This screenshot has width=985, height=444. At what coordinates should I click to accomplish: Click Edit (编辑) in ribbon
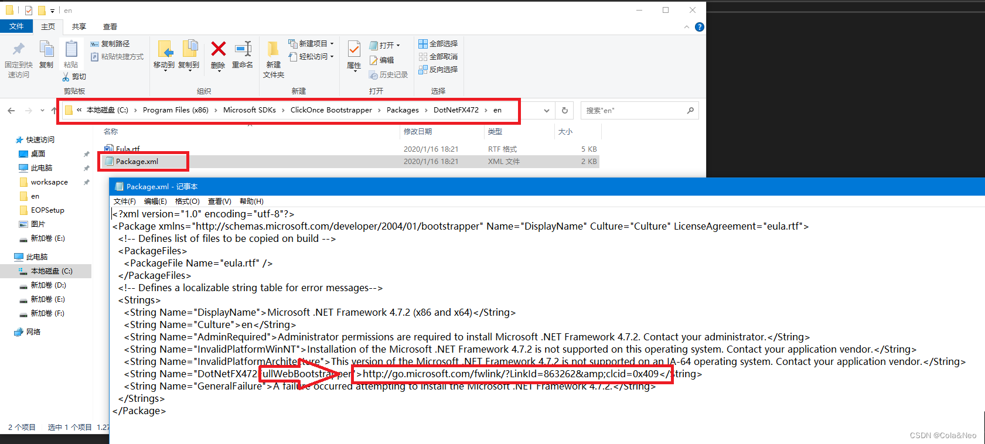click(381, 60)
